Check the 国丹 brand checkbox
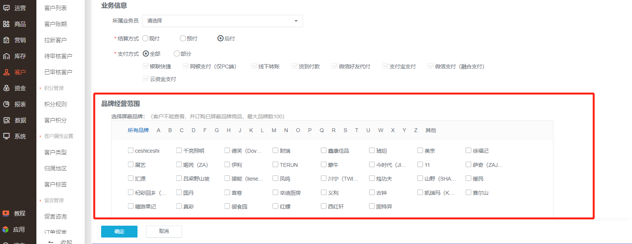The width and height of the screenshot is (632, 244). pyautogui.click(x=179, y=192)
